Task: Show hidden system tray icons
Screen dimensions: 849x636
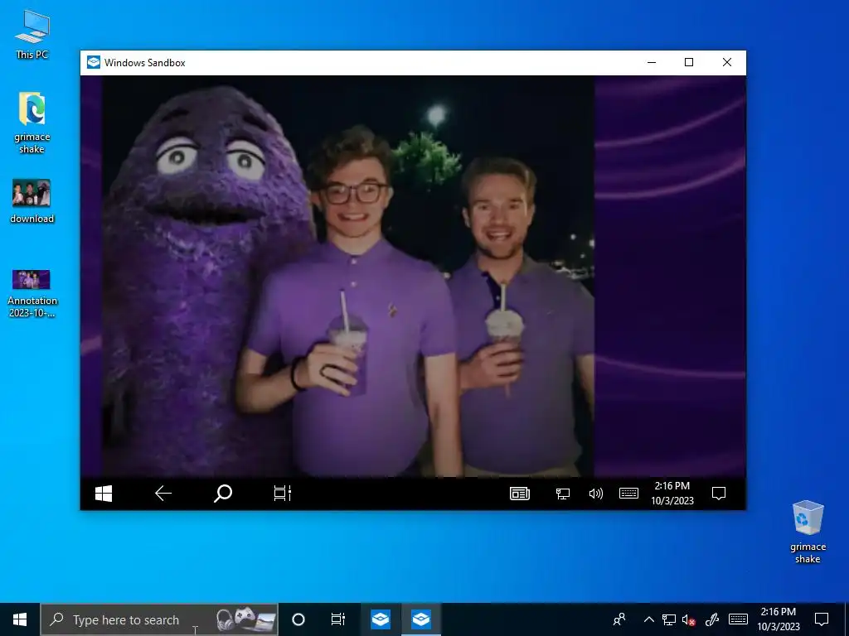Action: pos(648,619)
